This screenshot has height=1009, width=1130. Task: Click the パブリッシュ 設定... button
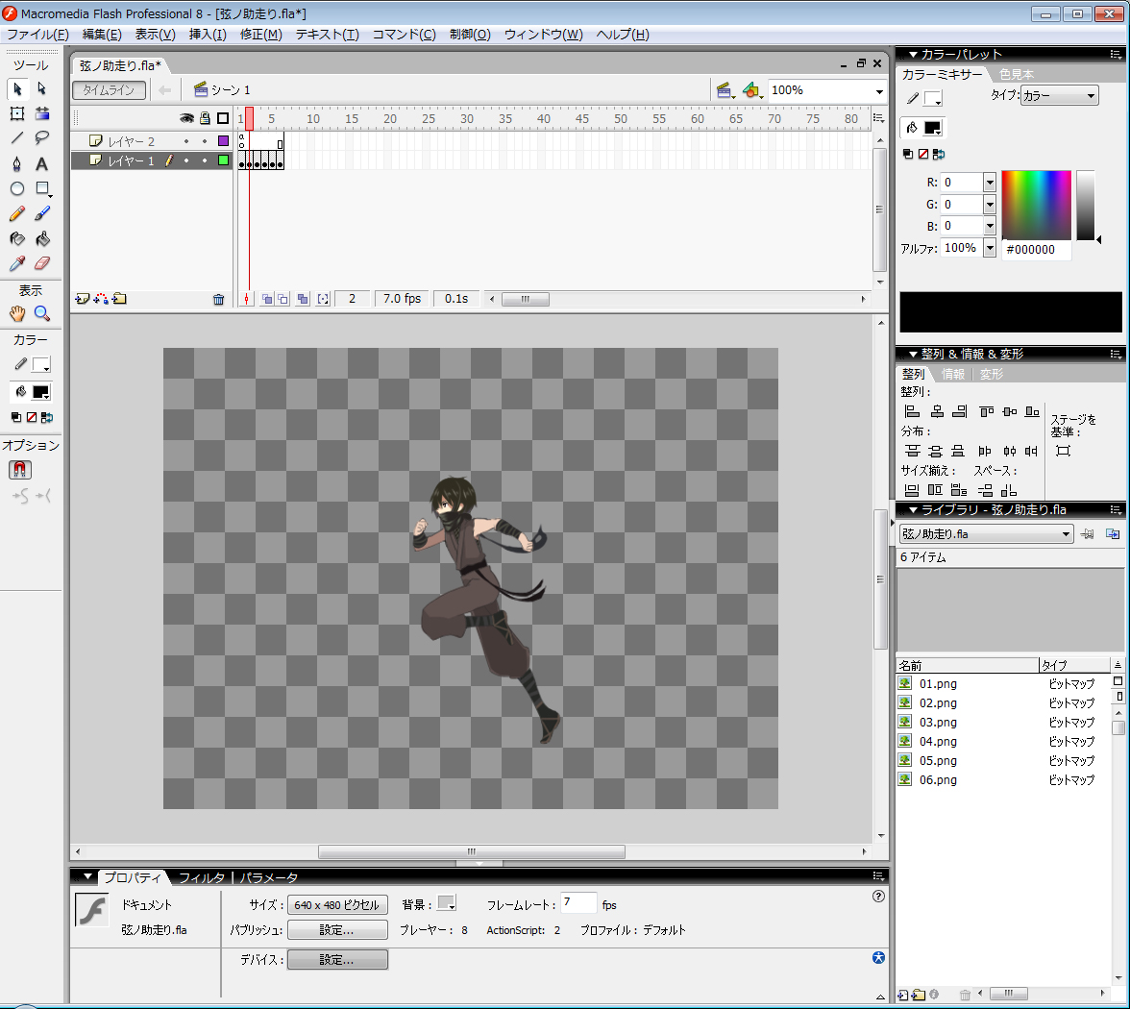[x=336, y=930]
